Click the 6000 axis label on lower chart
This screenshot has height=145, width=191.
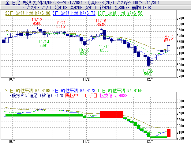click(180, 139)
